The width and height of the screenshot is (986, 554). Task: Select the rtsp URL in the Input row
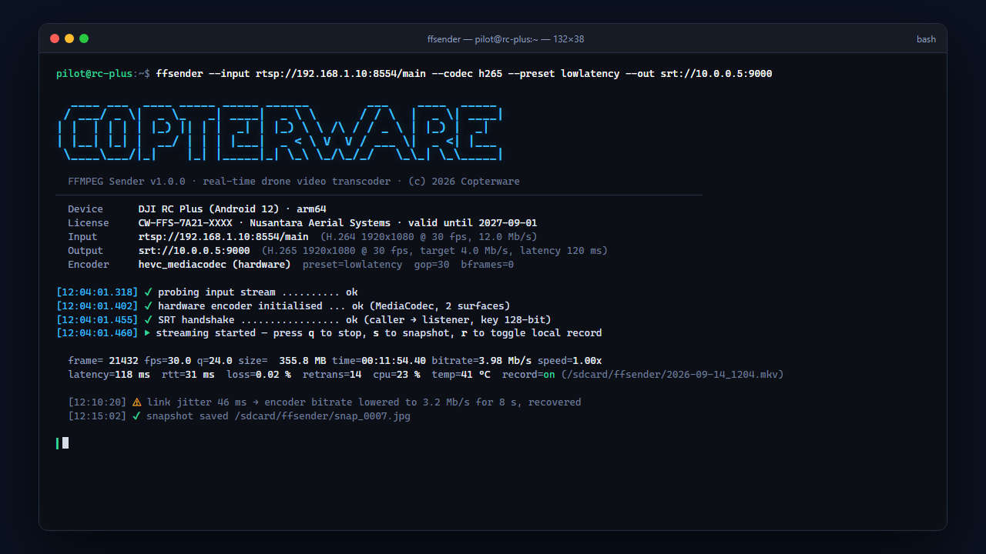(x=223, y=237)
